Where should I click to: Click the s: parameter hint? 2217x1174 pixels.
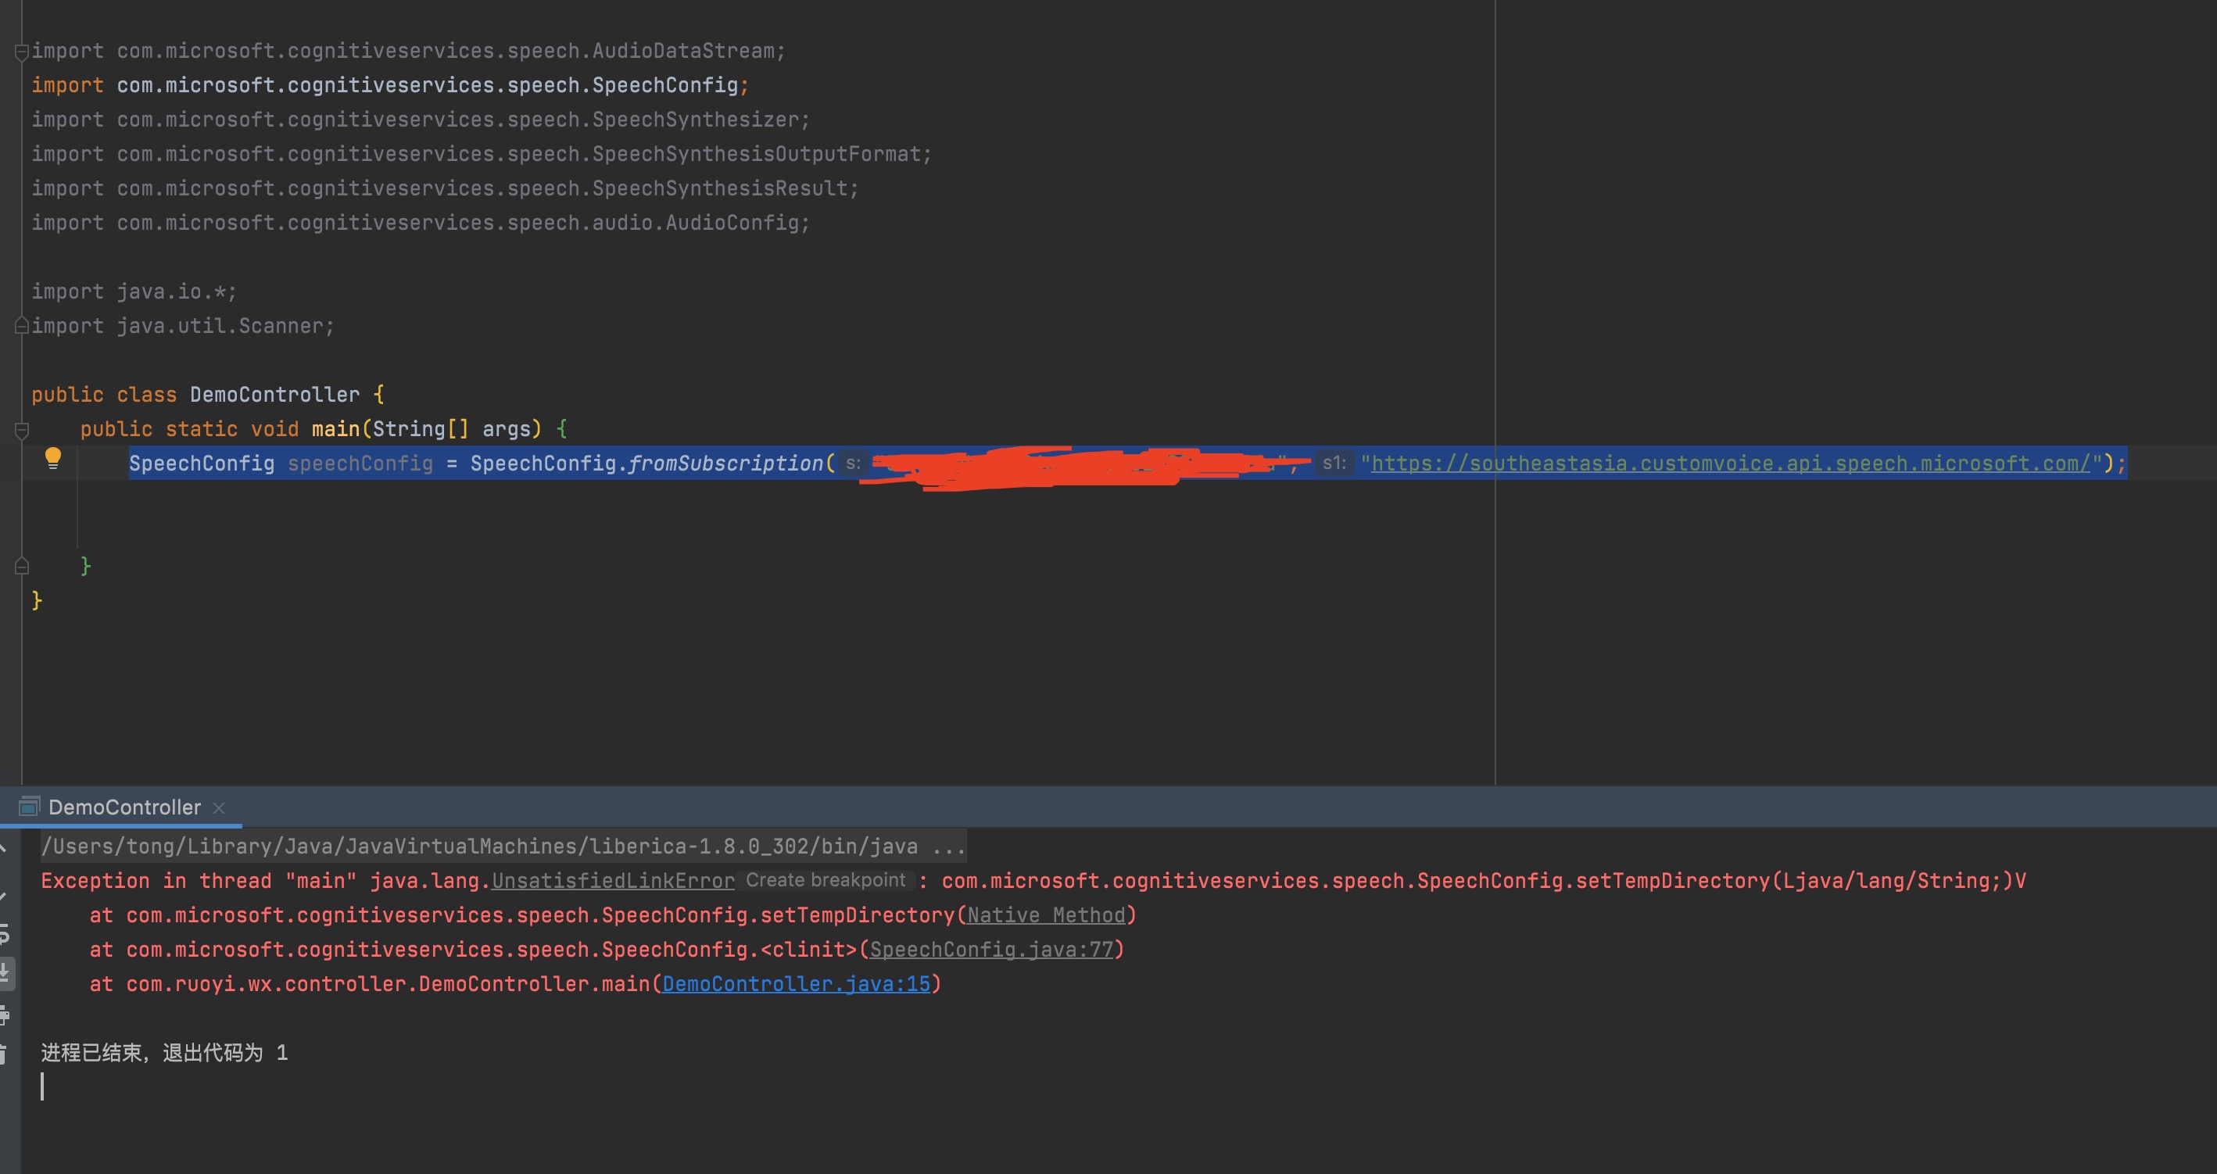(x=852, y=463)
